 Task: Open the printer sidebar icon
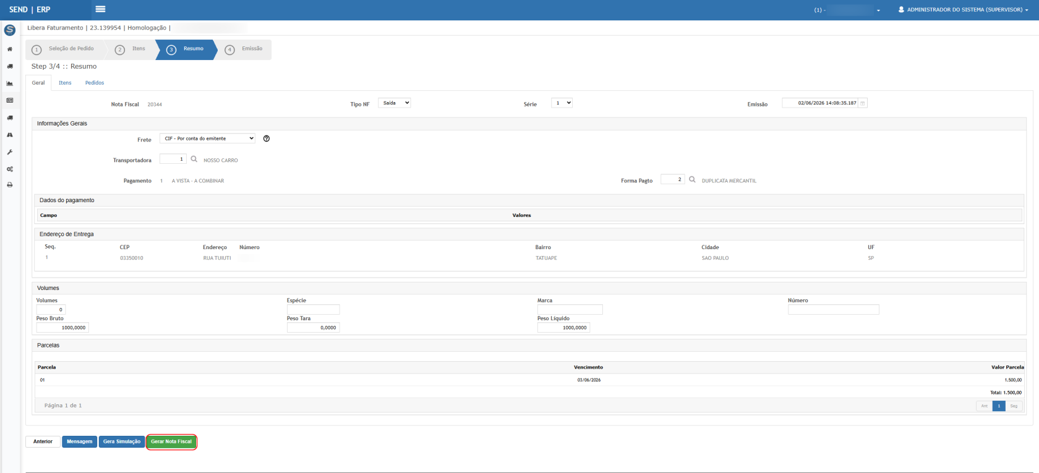10,185
